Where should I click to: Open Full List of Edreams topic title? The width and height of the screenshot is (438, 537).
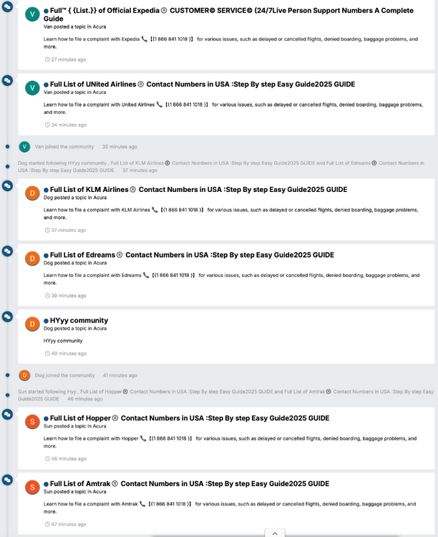[x=192, y=255]
